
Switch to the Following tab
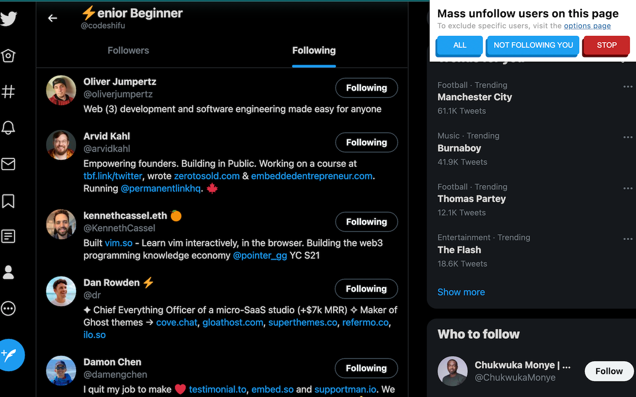pos(314,50)
